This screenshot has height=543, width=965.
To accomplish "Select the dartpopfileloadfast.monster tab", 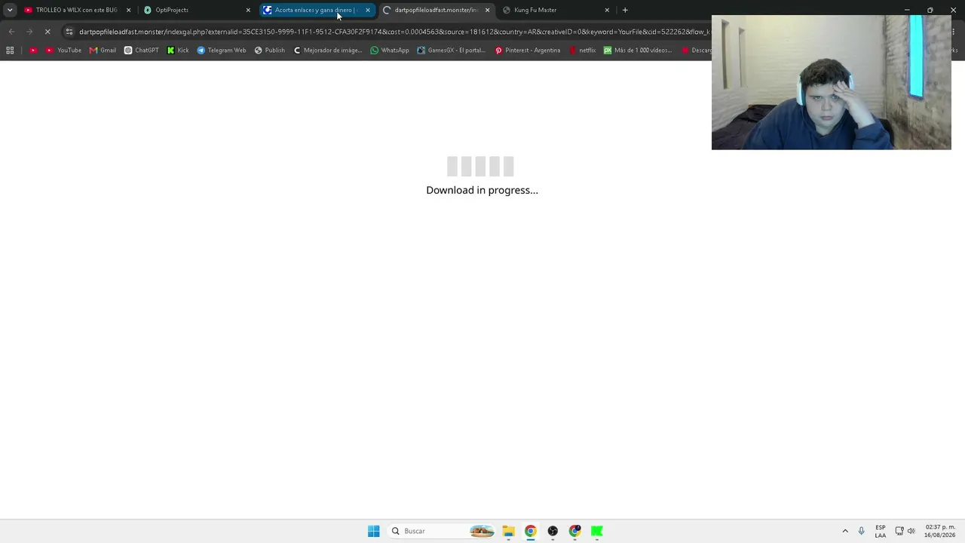I will [x=436, y=10].
